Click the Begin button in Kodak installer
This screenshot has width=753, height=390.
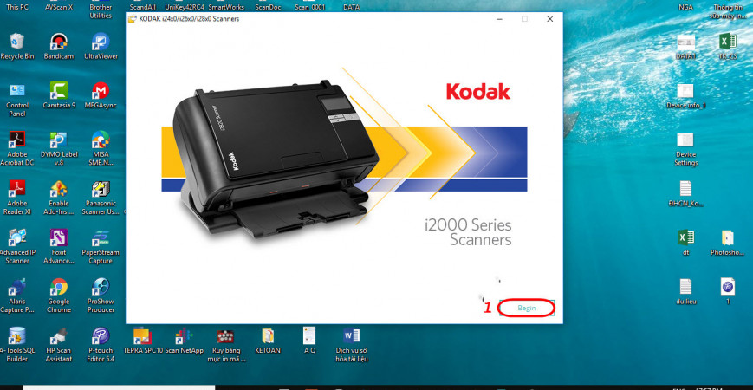click(526, 308)
